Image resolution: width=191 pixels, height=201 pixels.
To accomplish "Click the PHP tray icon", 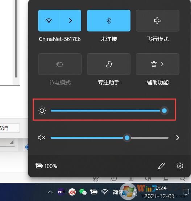I will [61, 192].
